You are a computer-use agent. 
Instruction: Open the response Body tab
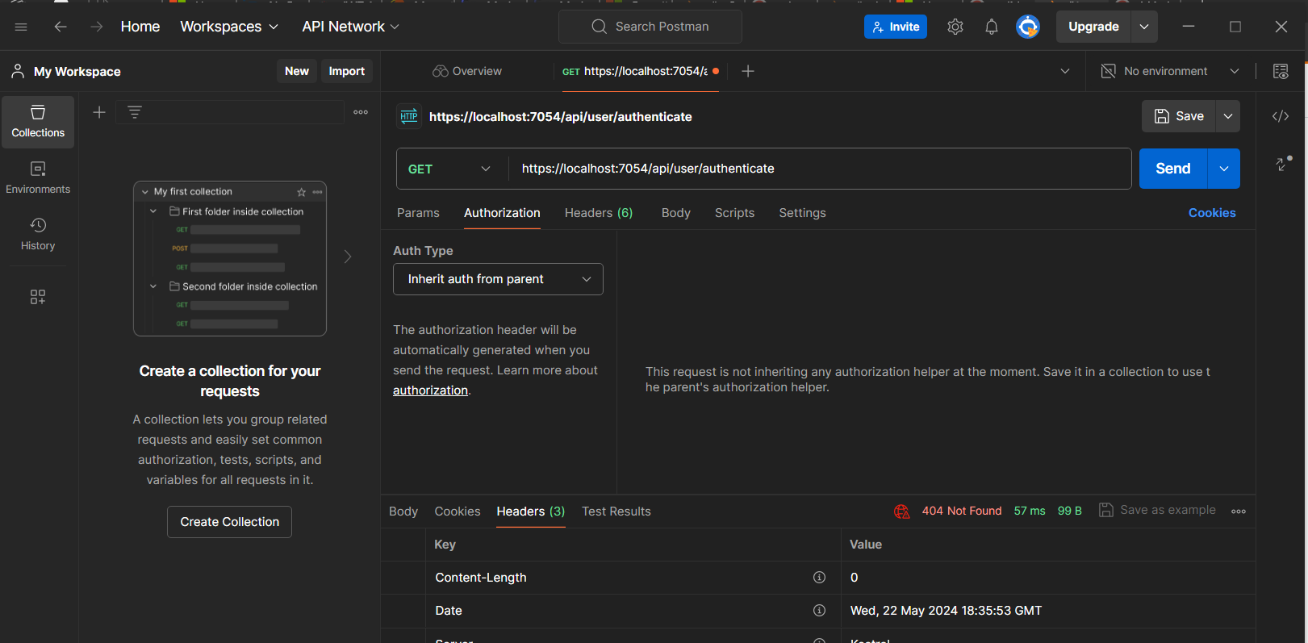403,511
